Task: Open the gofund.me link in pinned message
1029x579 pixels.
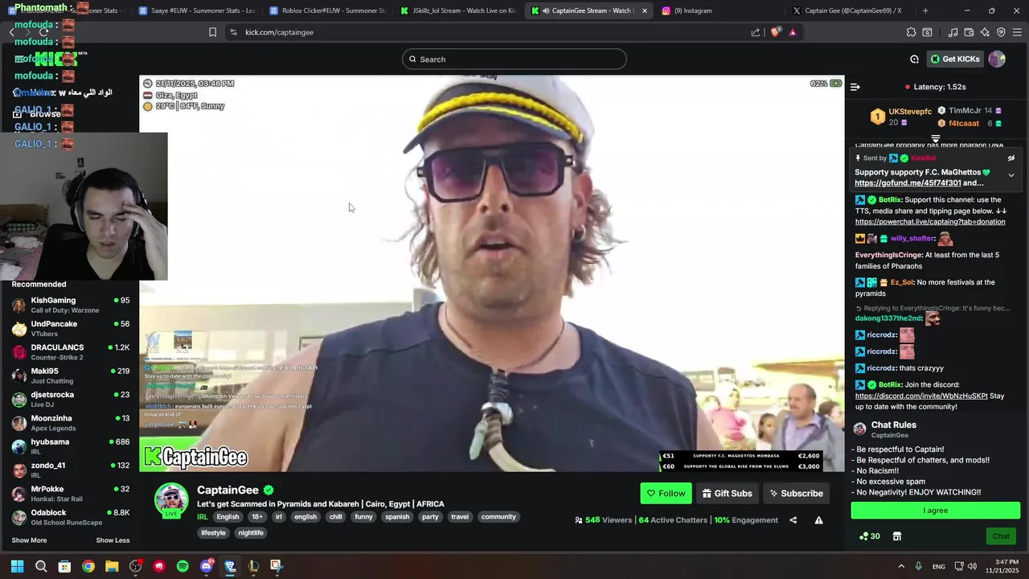Action: [908, 183]
